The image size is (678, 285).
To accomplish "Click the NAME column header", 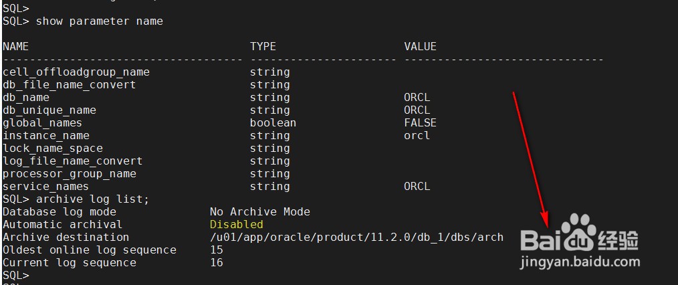I will tap(15, 46).
